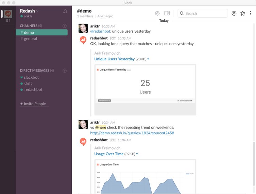The image size is (256, 194).
Task: Click Invite People
Action: pyautogui.click(x=33, y=103)
